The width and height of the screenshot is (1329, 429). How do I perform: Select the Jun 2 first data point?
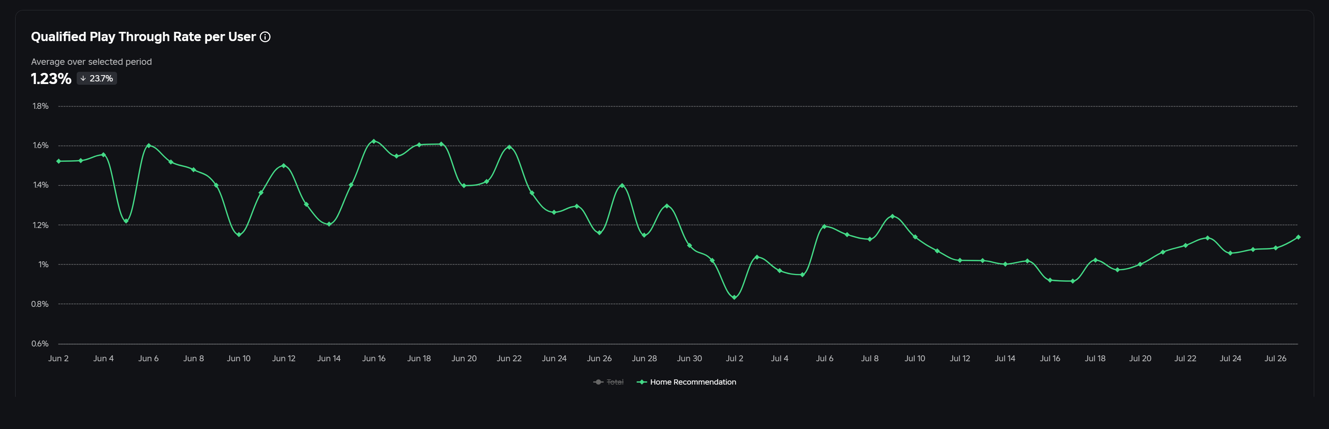tap(58, 161)
